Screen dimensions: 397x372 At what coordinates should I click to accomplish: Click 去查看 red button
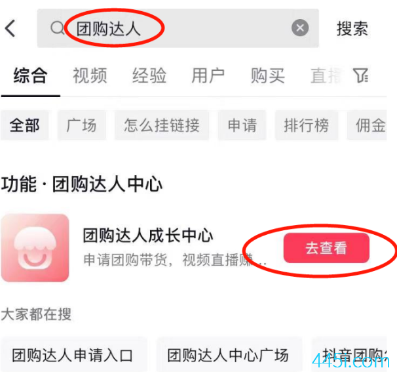click(326, 248)
